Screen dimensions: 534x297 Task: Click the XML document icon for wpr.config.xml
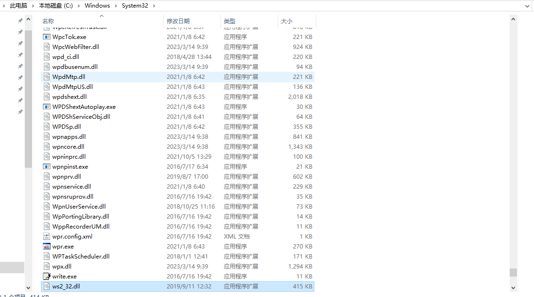click(46, 236)
